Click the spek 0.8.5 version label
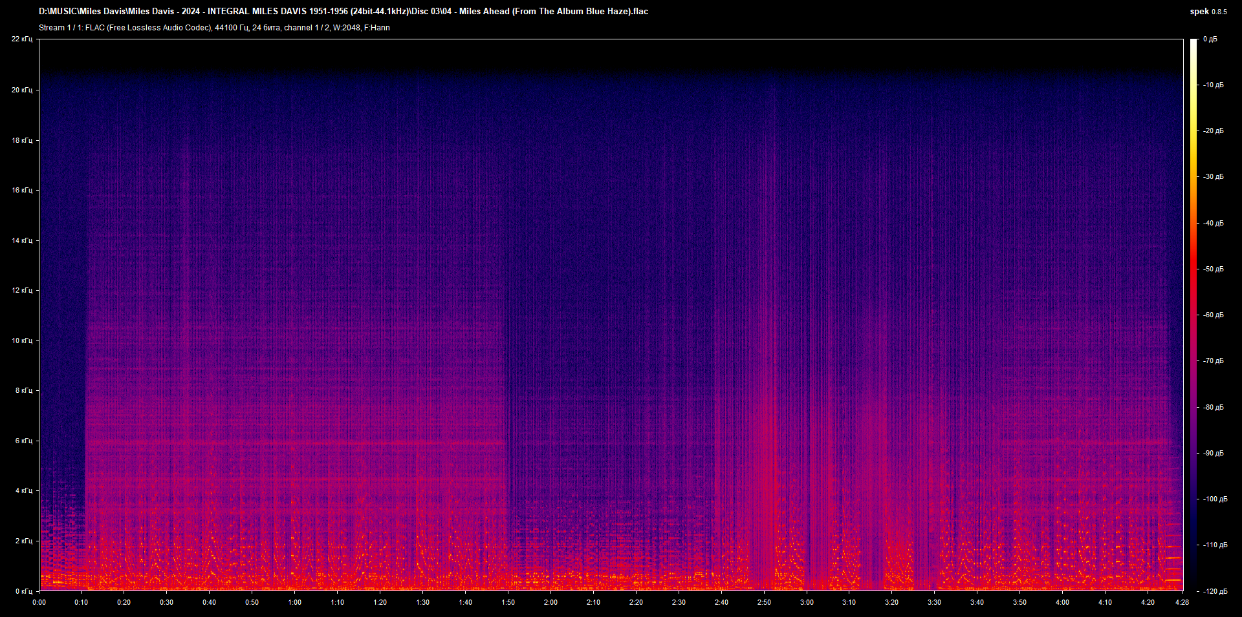 click(x=1208, y=12)
